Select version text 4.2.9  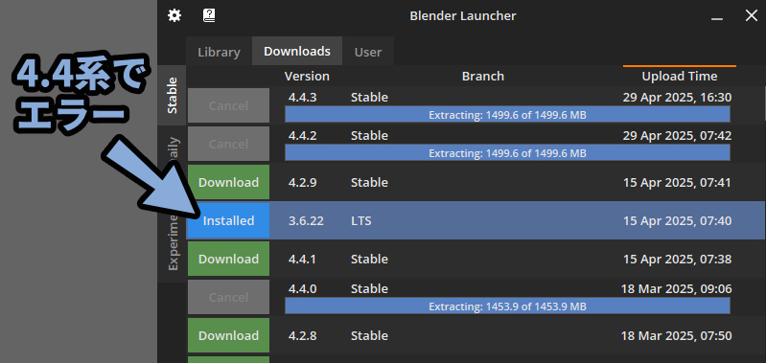[302, 183]
